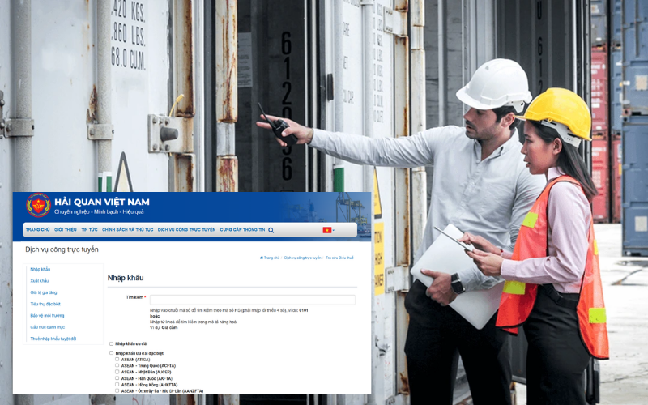Click the HẢI QUAN VIỆT NAM title text
Viewport: 648px width, 405px height.
pyautogui.click(x=102, y=202)
